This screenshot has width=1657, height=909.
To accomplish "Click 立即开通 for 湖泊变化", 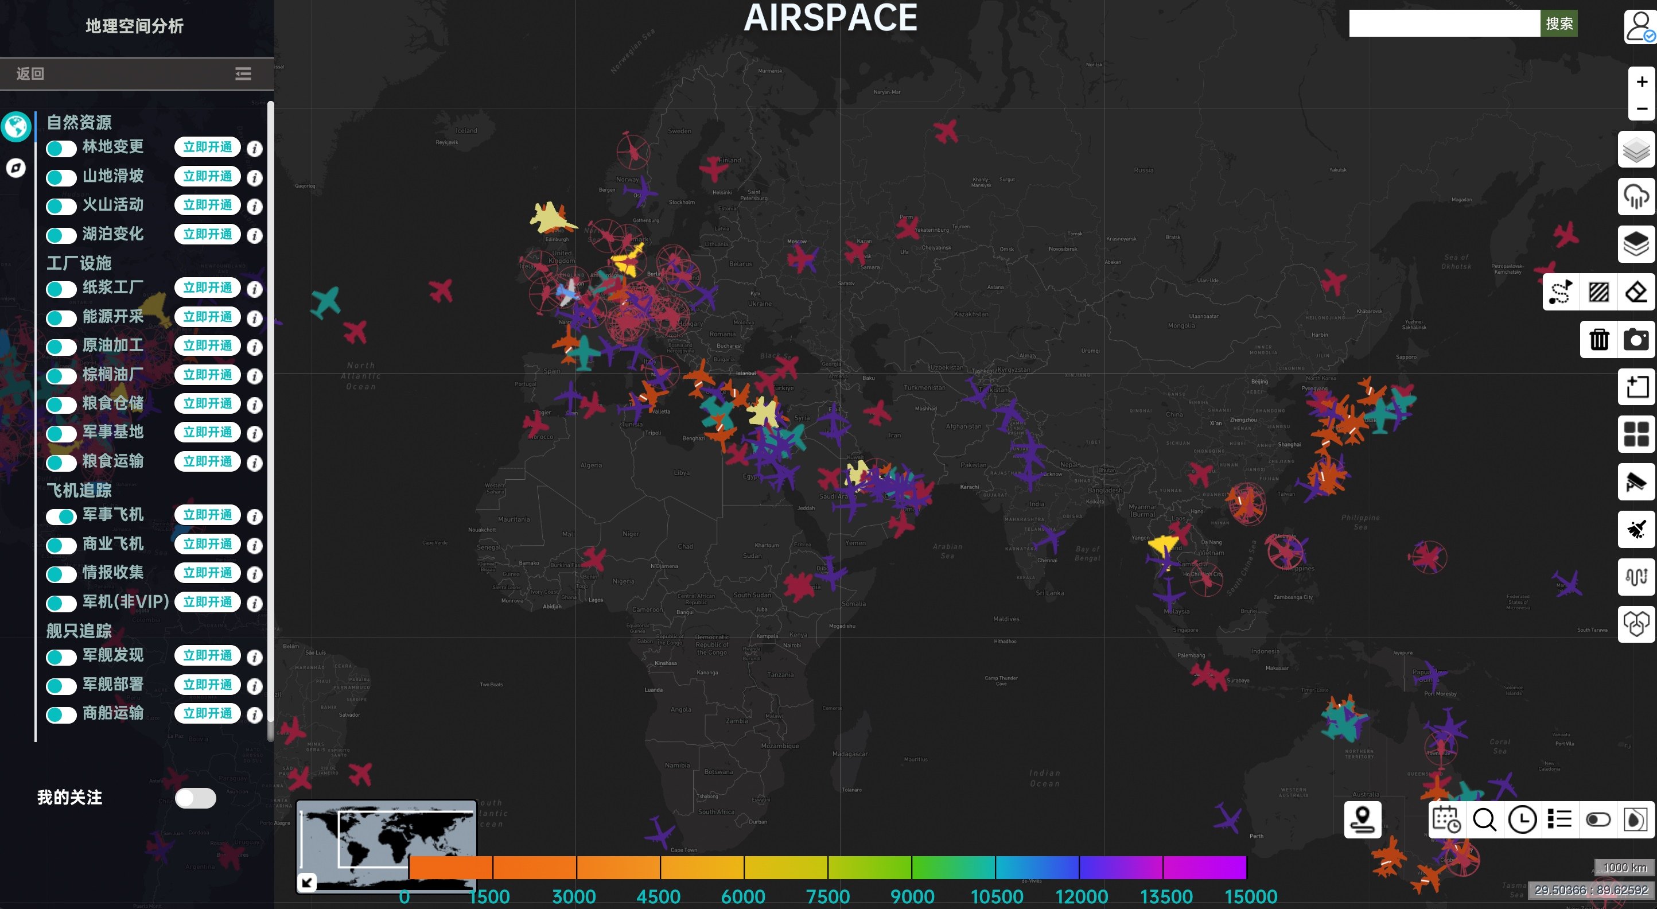I will [208, 234].
